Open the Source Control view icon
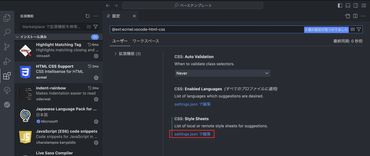Viewport: 370px width, 156px height. pos(7,47)
